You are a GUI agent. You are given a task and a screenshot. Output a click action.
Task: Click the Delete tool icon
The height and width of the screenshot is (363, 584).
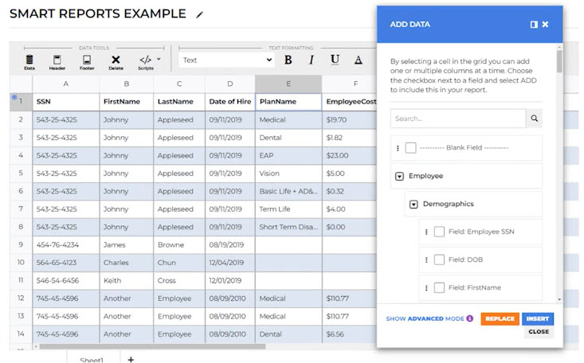(x=116, y=60)
